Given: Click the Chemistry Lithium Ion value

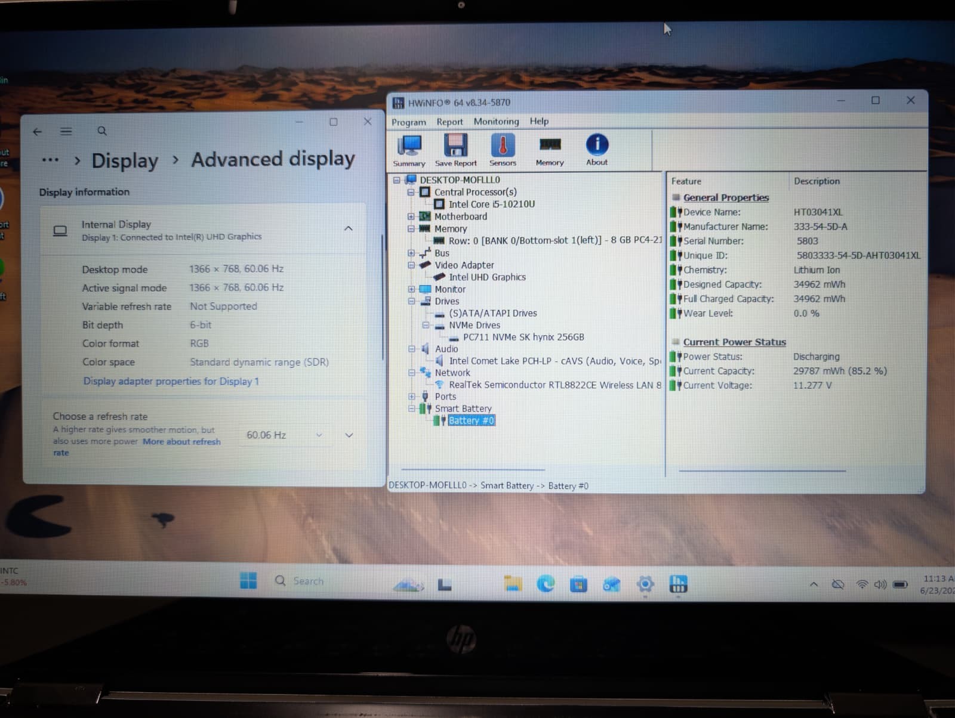Looking at the screenshot, I should (817, 270).
